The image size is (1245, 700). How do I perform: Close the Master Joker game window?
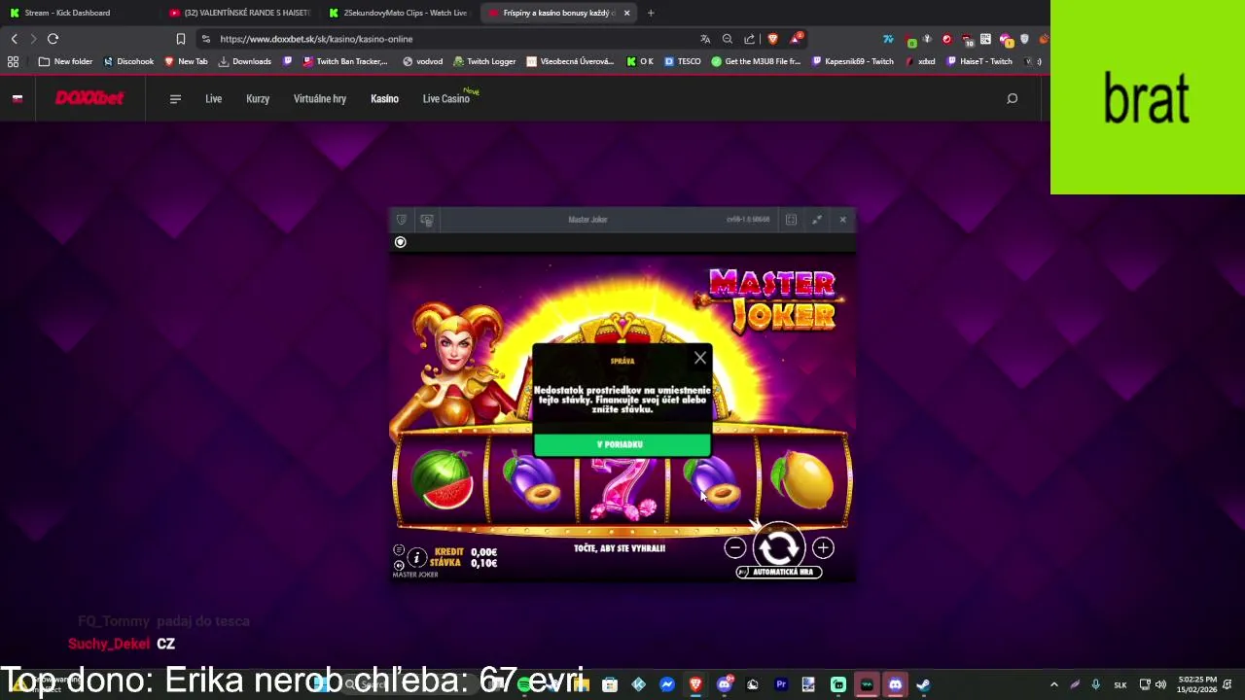[842, 220]
